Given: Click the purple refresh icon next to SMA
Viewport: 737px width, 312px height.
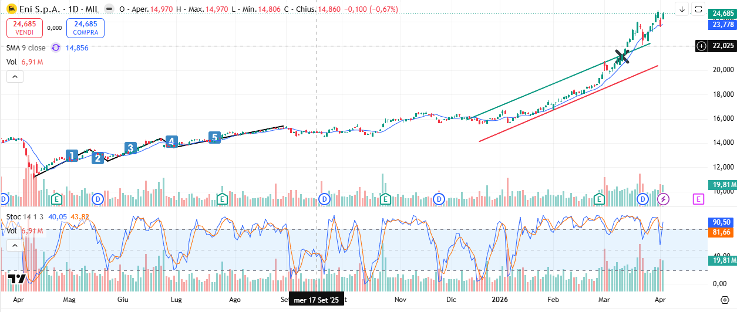Looking at the screenshot, I should [56, 48].
